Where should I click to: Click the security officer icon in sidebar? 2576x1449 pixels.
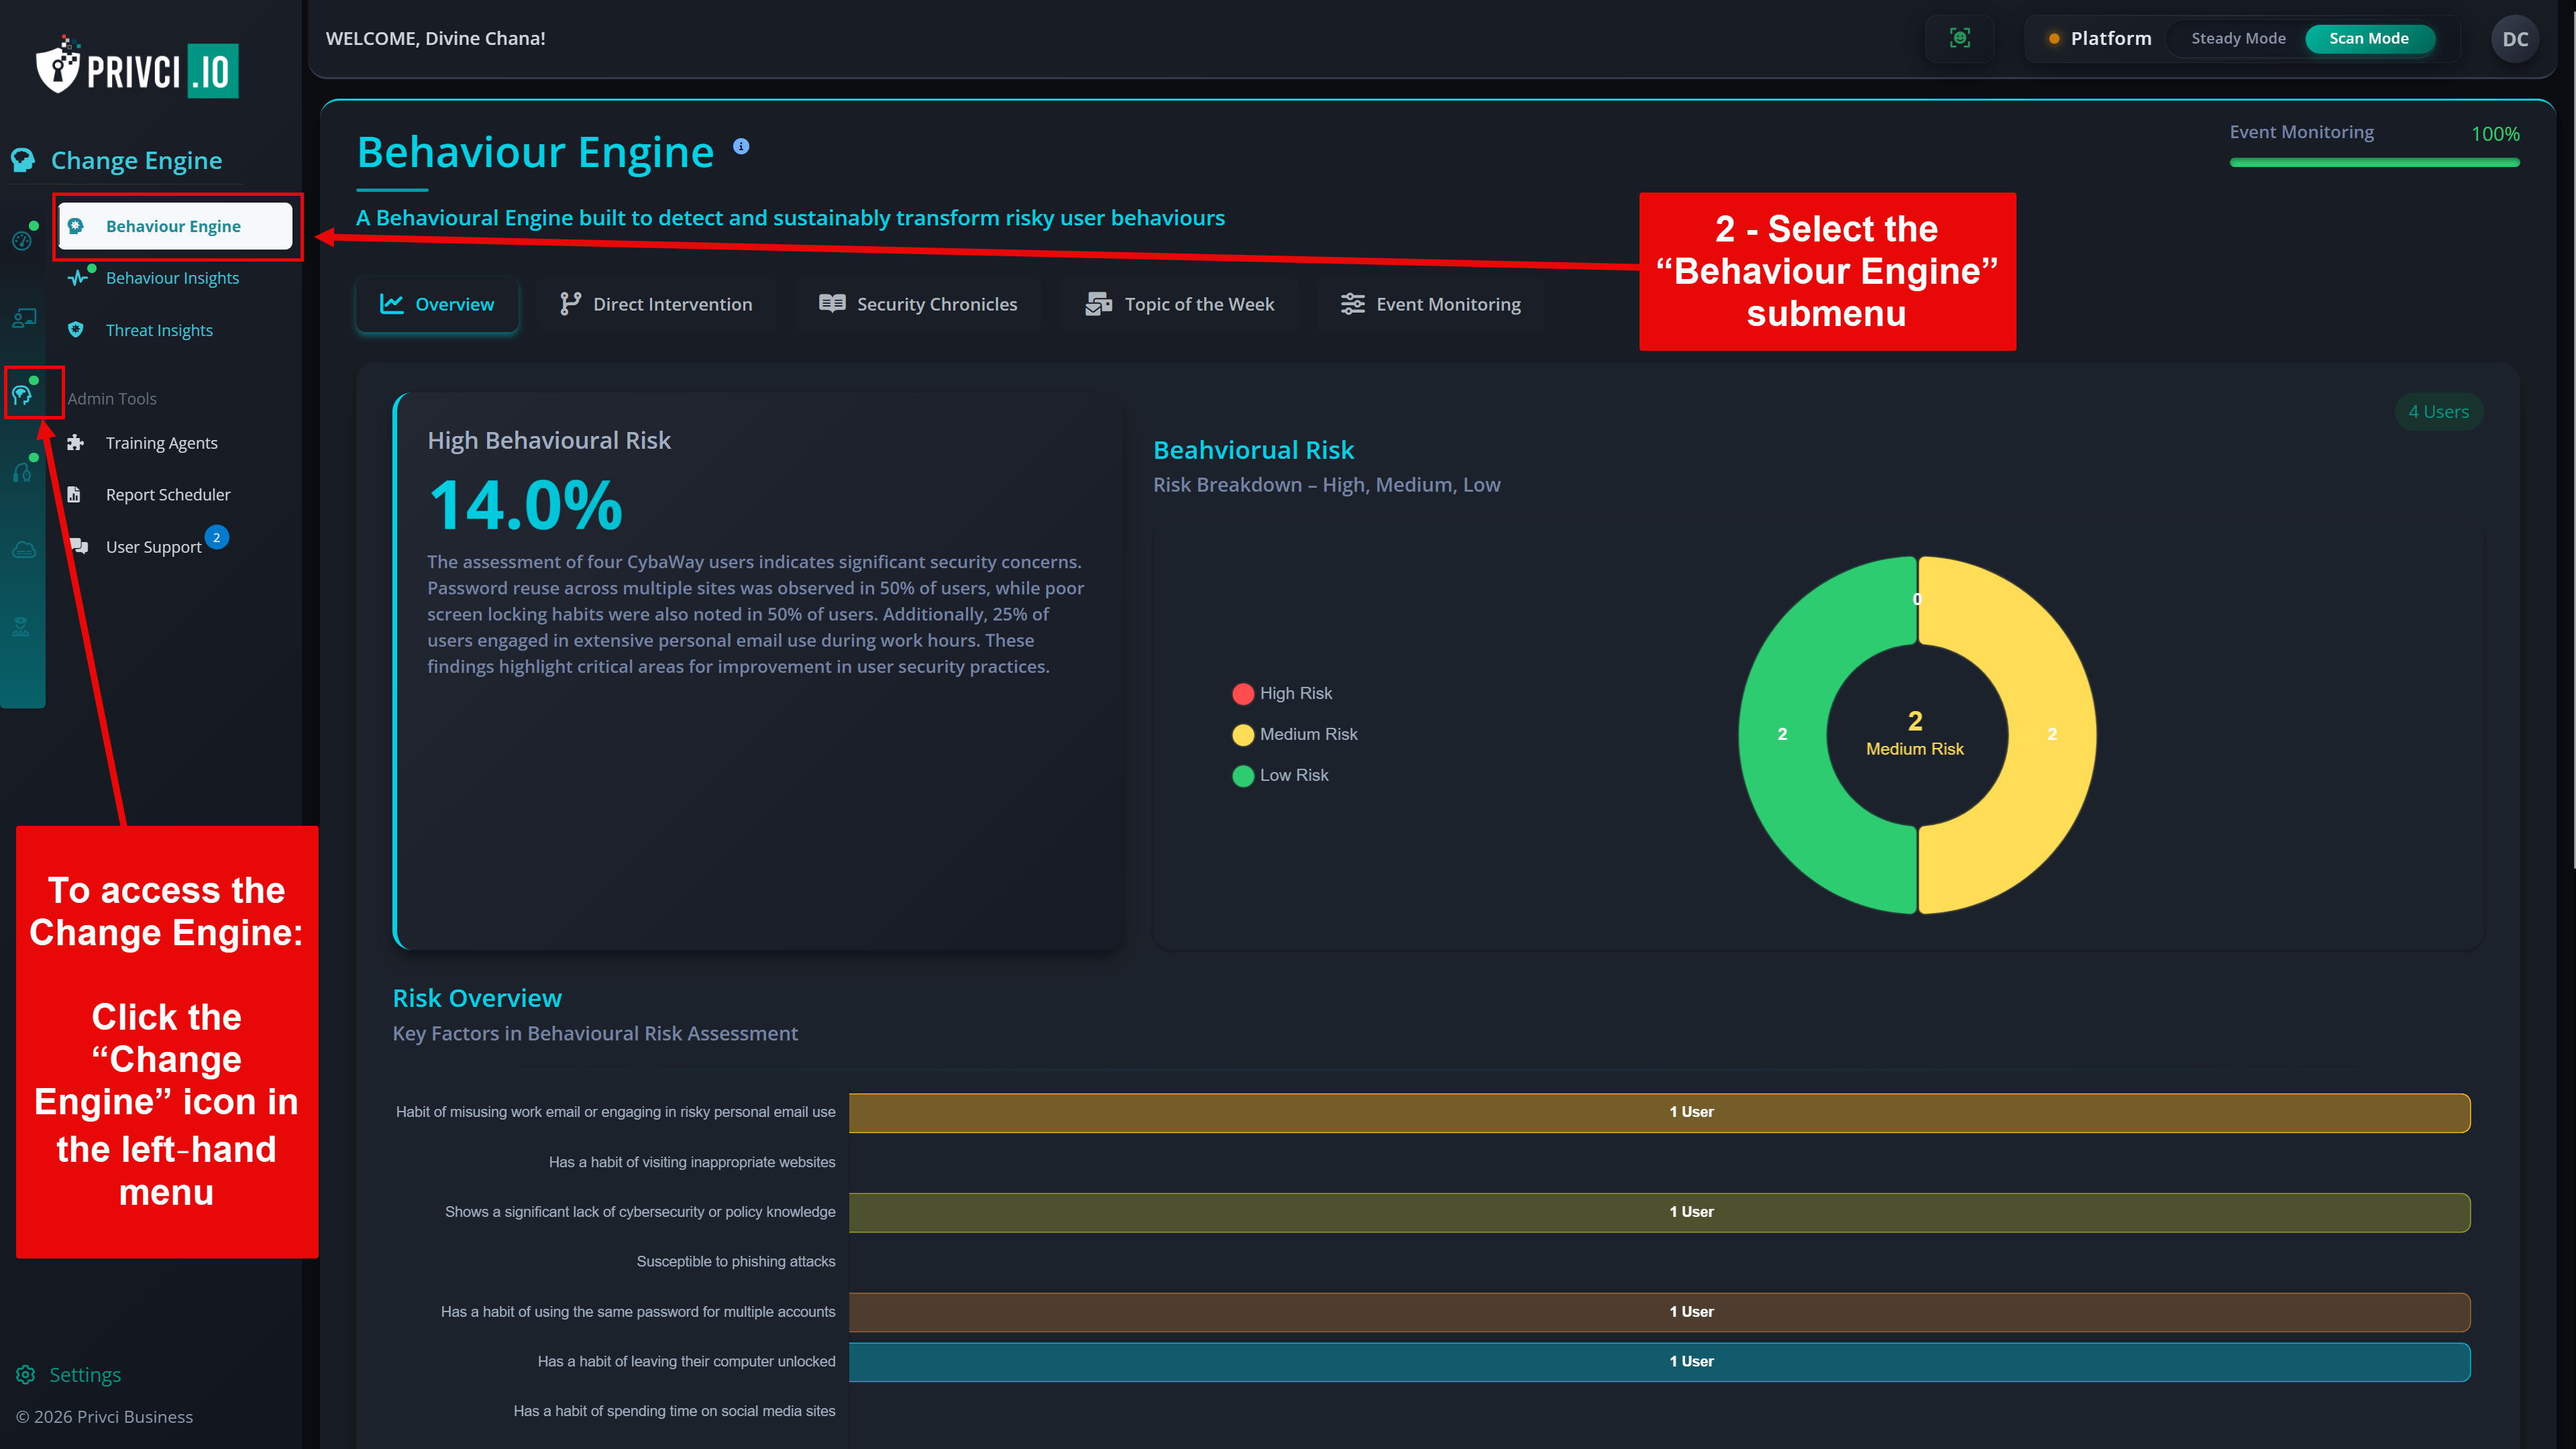tap(22, 627)
